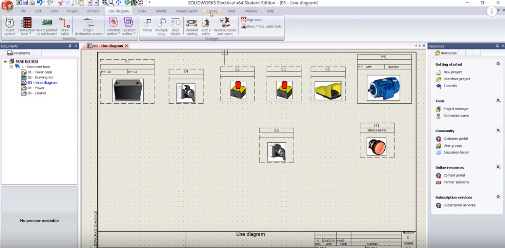Click the Align blocks icon

click(x=176, y=27)
